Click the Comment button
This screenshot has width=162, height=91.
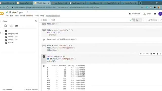click(134, 14)
